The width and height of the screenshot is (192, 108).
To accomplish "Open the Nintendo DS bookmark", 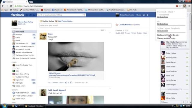I will coord(74,10).
